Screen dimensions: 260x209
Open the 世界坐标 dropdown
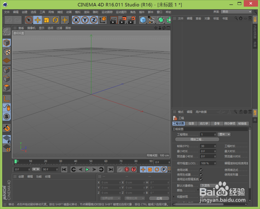click(110, 198)
